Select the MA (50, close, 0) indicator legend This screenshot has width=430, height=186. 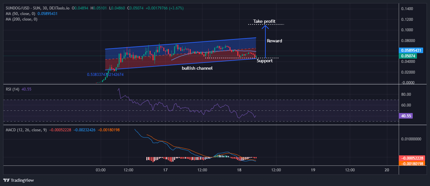21,14
